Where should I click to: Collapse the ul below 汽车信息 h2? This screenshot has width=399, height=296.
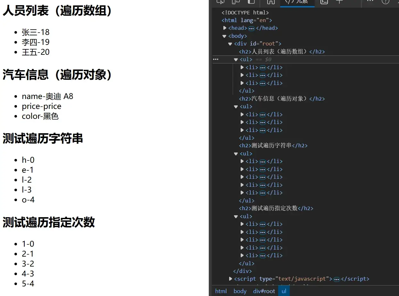coord(236,107)
